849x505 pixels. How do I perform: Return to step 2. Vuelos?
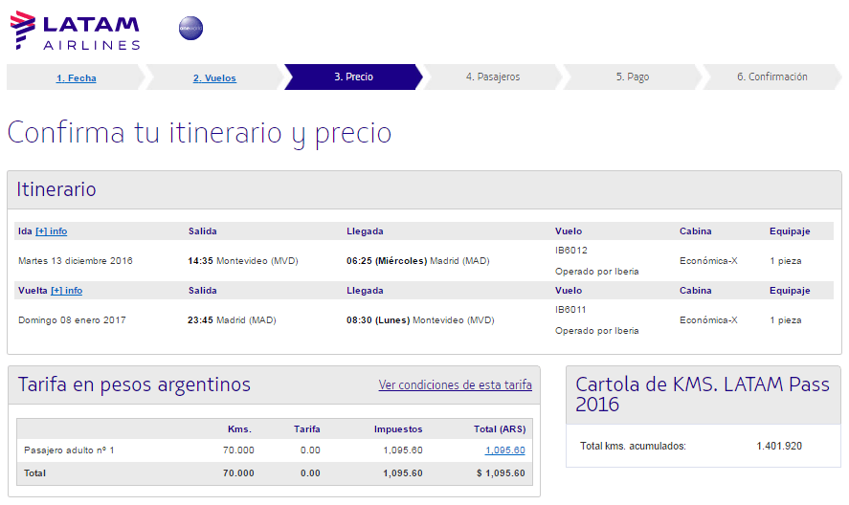215,77
